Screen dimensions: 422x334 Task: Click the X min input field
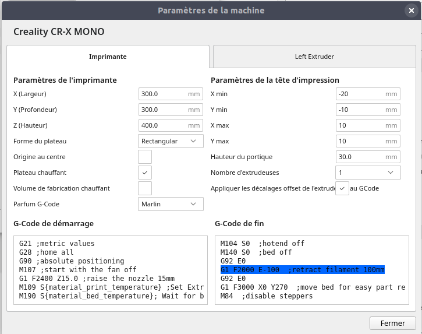tap(368, 94)
